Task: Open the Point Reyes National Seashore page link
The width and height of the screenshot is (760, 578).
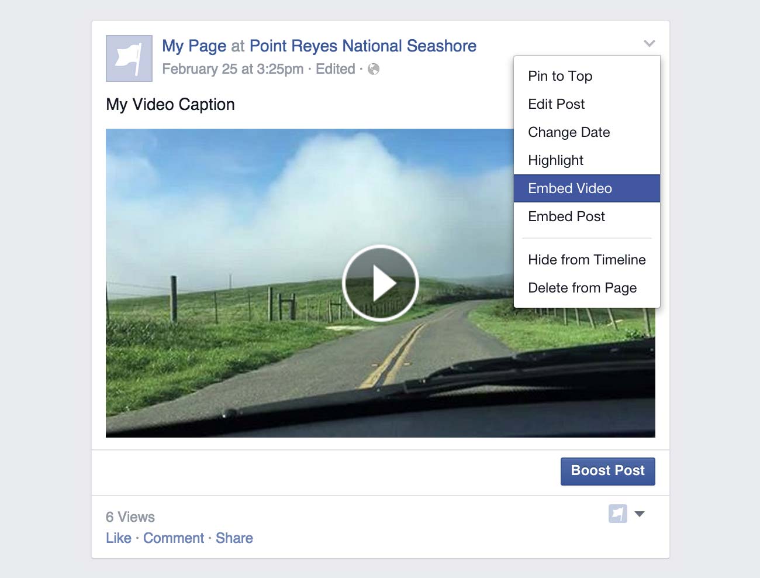Action: point(363,46)
